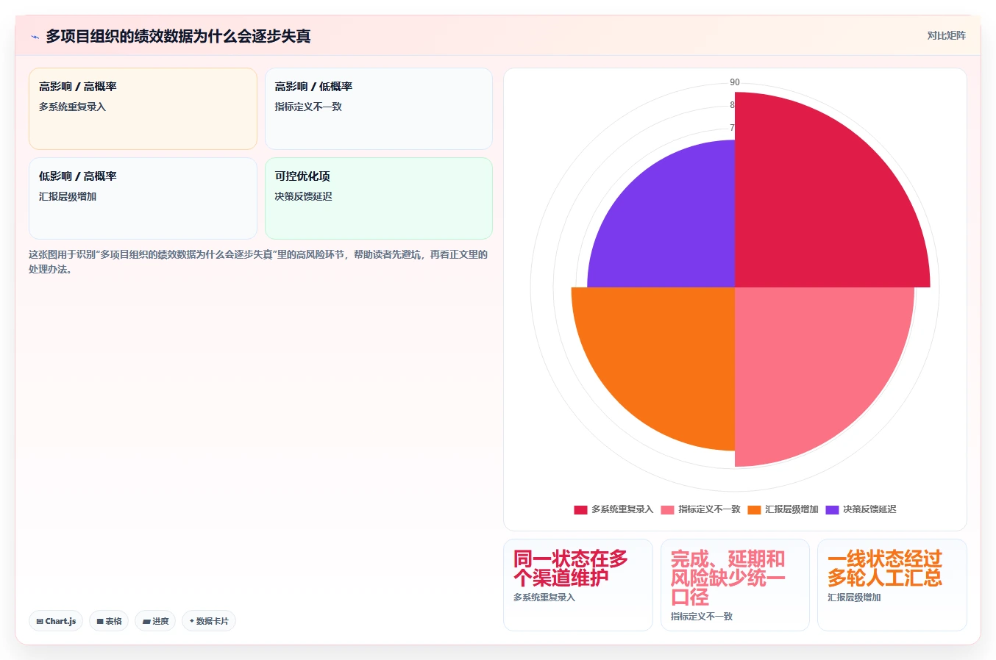Toggle the 汇报层级增加 legend item
Image resolution: width=996 pixels, height=660 pixels.
pos(783,509)
